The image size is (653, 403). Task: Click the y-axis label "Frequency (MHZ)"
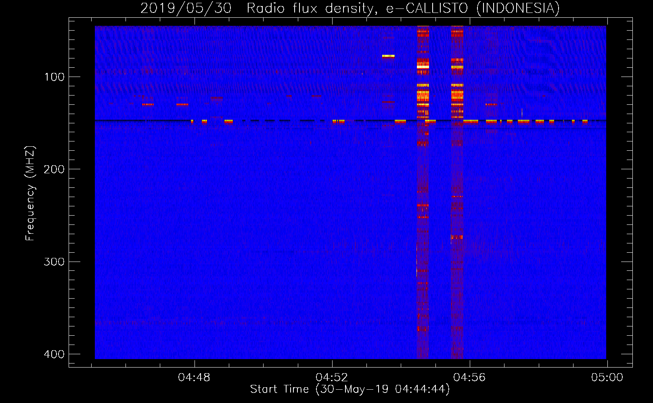pos(30,193)
